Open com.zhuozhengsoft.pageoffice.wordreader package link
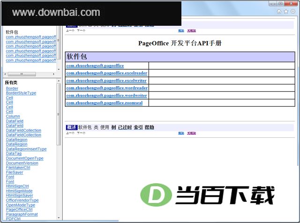300x223 pixels. (x=107, y=88)
